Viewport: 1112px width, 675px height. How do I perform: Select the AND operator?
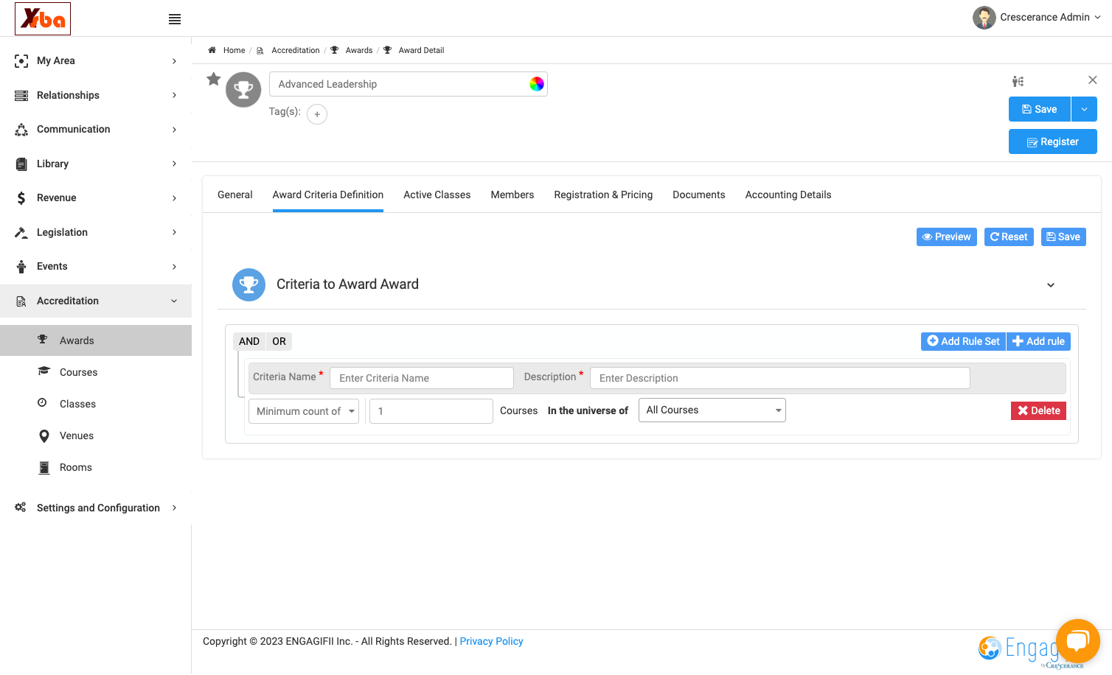[x=249, y=341]
